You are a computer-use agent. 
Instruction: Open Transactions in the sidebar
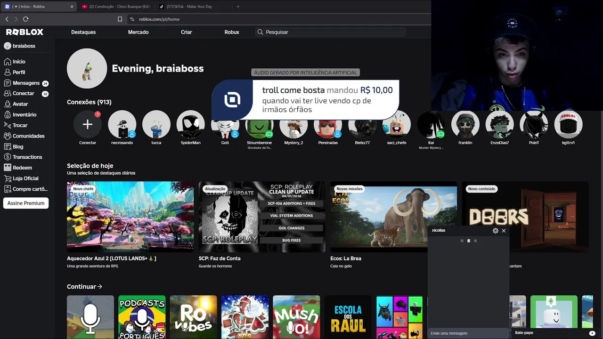pyautogui.click(x=23, y=157)
